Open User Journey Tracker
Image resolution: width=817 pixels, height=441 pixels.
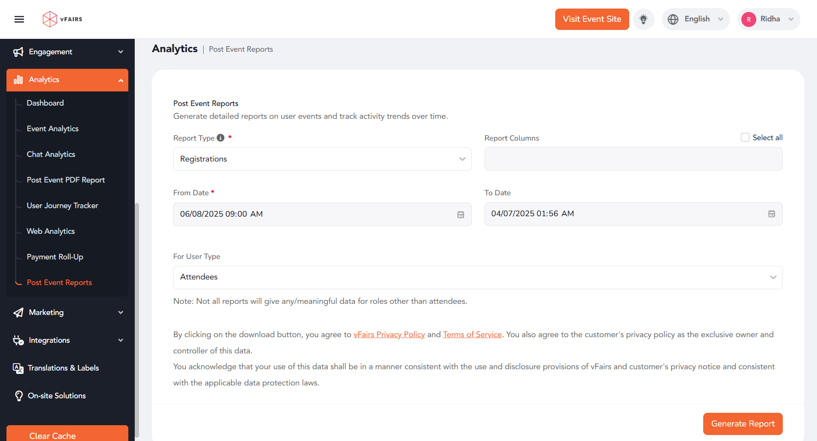(62, 206)
